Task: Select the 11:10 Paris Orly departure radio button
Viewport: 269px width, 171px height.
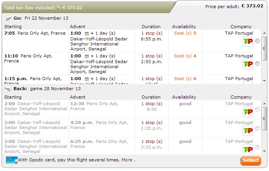Action: pos(257,64)
